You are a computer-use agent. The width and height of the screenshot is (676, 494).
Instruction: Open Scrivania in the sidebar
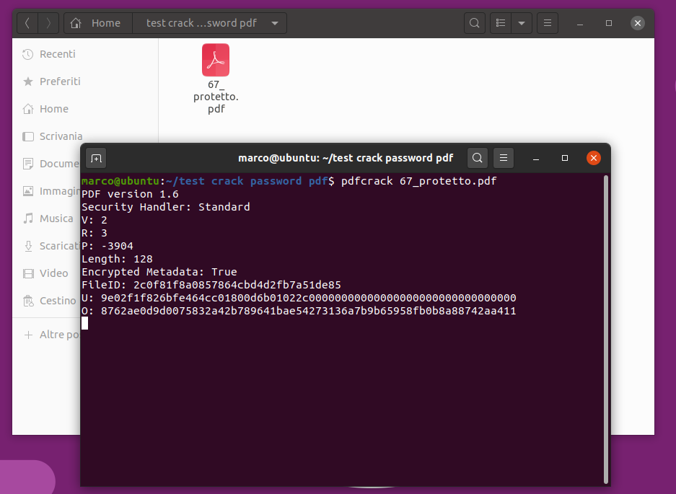pyautogui.click(x=85, y=136)
